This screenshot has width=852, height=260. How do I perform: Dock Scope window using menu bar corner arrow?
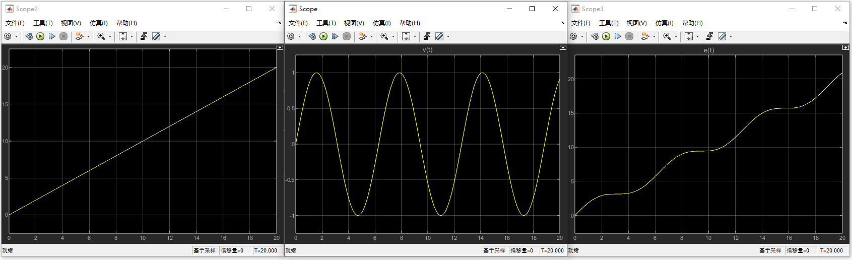coord(563,23)
